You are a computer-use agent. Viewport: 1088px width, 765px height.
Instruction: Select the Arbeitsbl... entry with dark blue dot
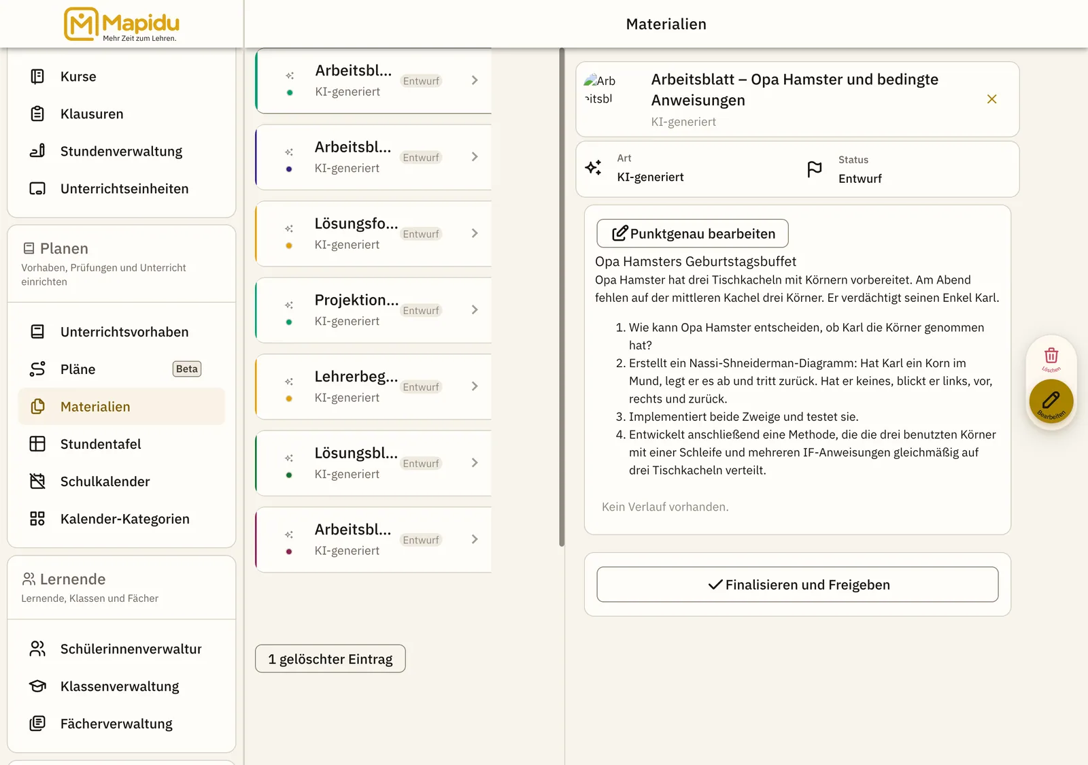click(373, 157)
